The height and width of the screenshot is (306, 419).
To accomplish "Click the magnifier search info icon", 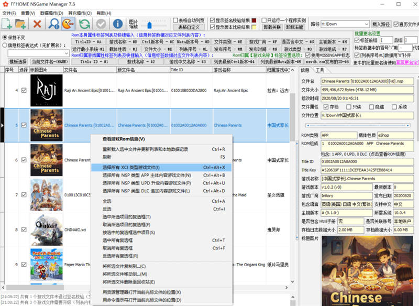I will tap(54, 24).
